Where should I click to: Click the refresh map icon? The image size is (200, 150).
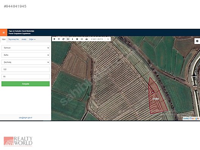tap(63, 39)
